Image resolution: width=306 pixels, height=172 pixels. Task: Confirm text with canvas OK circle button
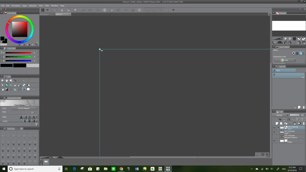tap(263, 154)
